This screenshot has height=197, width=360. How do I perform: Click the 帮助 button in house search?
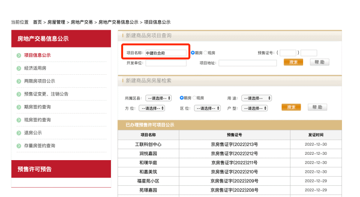tap(317, 107)
